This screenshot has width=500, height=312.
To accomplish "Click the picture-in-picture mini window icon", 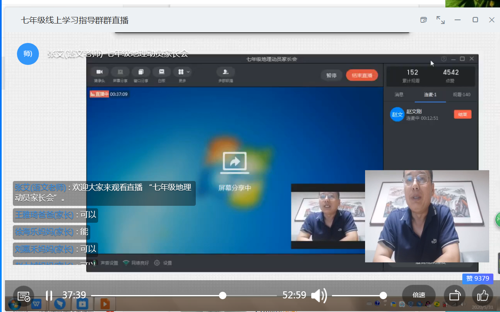I will (423, 20).
